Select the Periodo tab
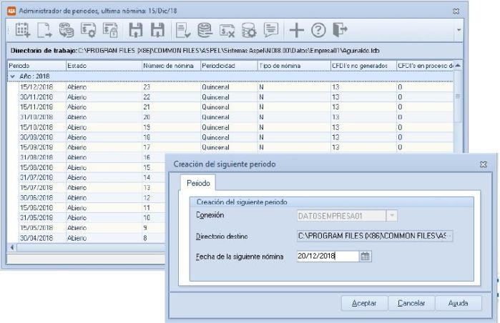 pyautogui.click(x=198, y=183)
